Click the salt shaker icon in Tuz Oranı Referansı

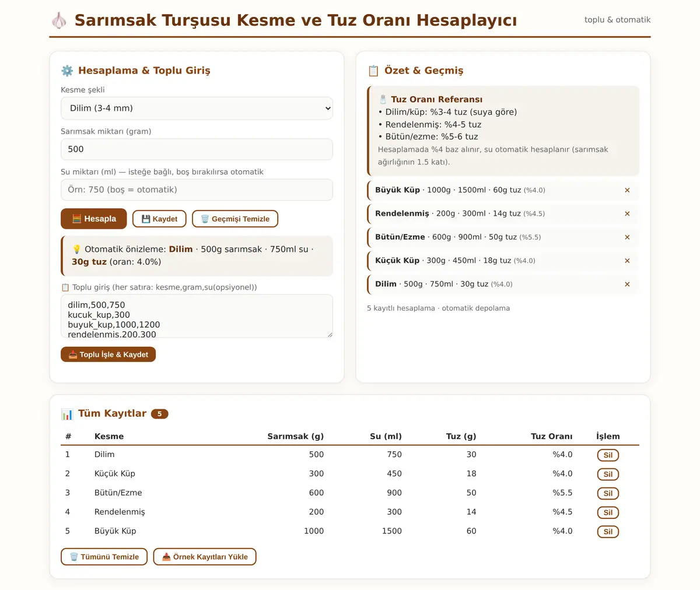(383, 99)
